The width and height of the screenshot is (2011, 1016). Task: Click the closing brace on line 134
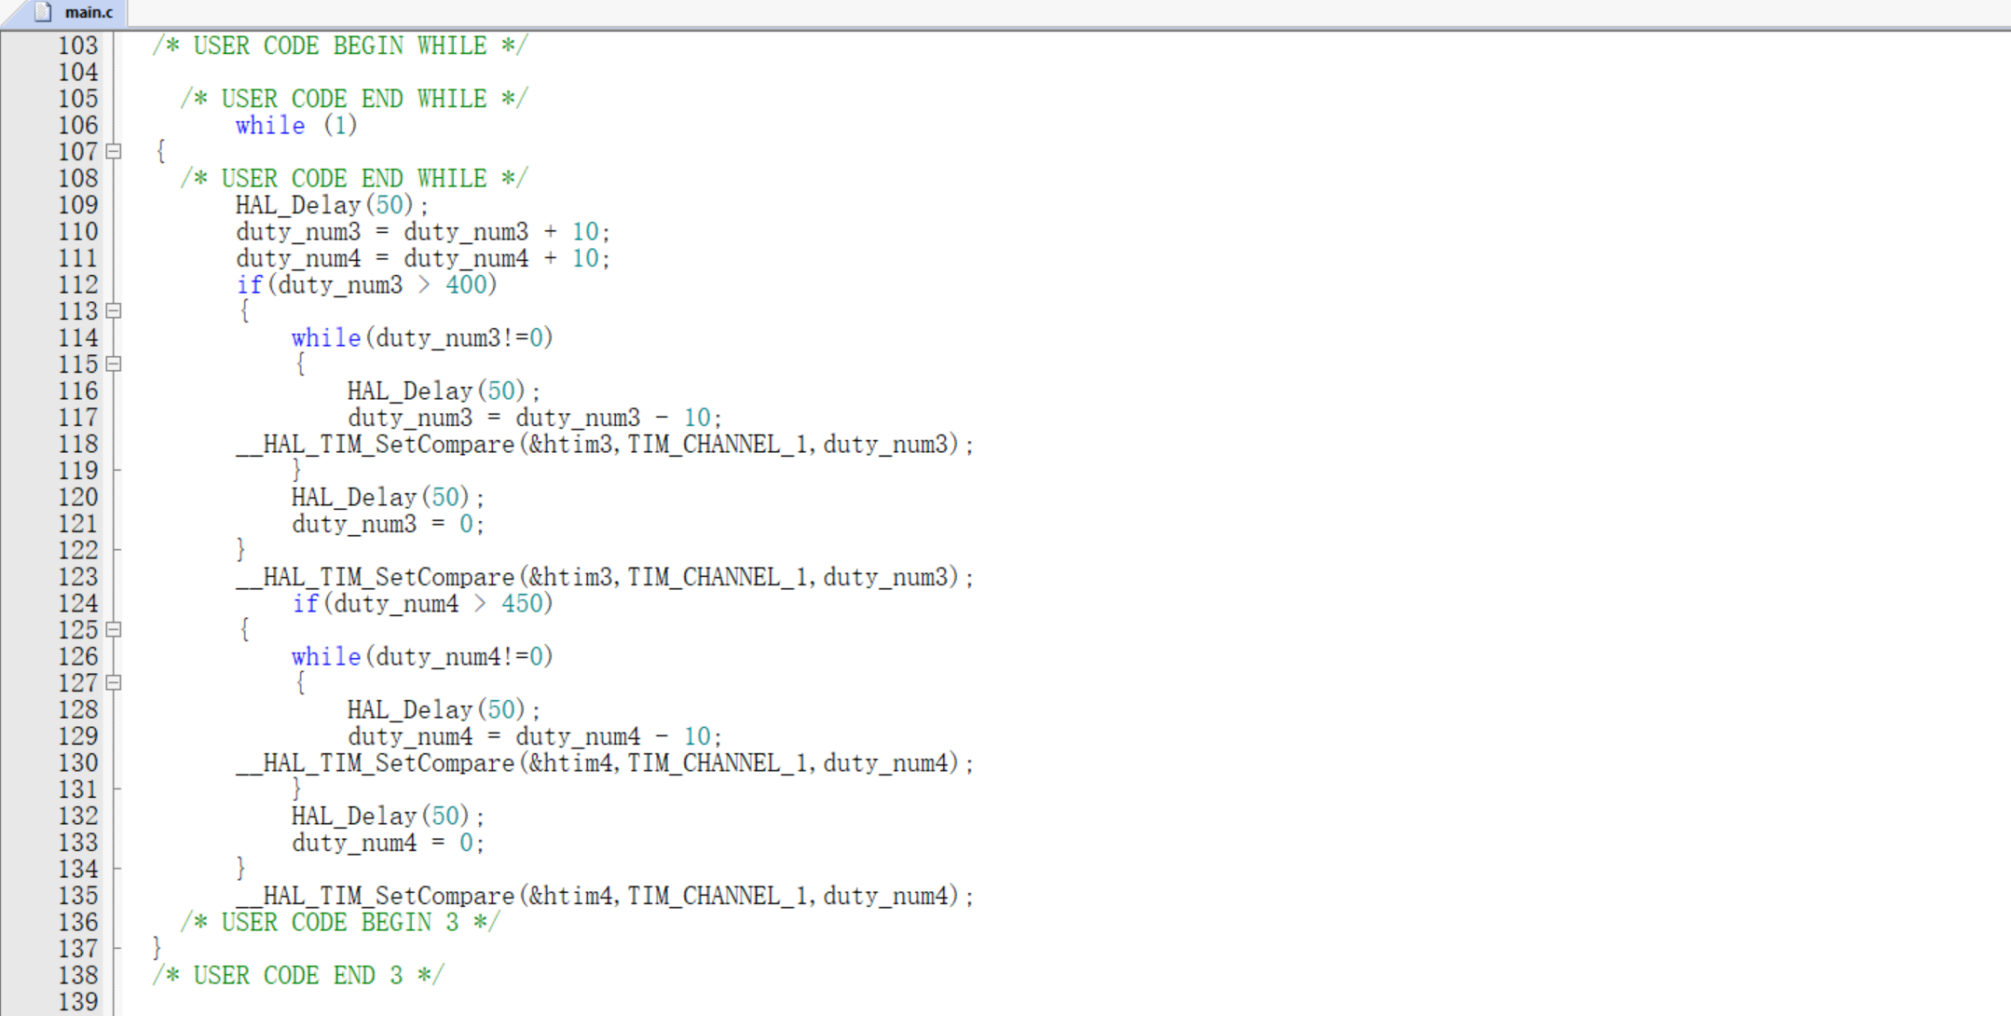(x=240, y=869)
